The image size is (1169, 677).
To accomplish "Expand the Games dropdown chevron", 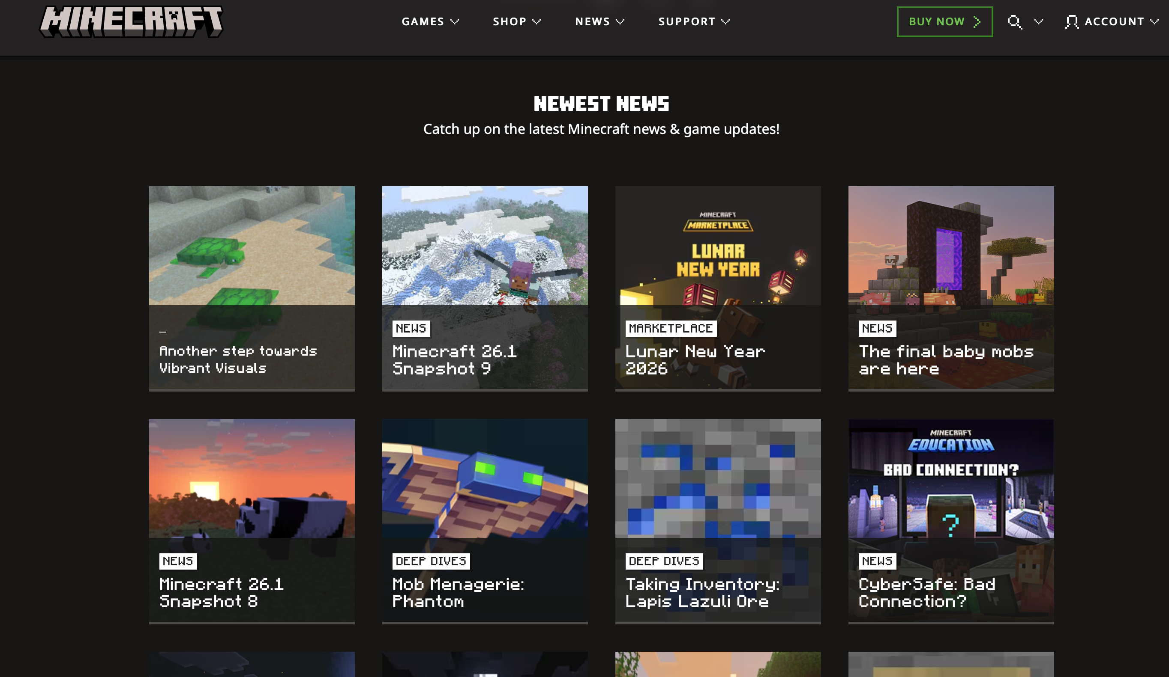I will click(x=455, y=22).
